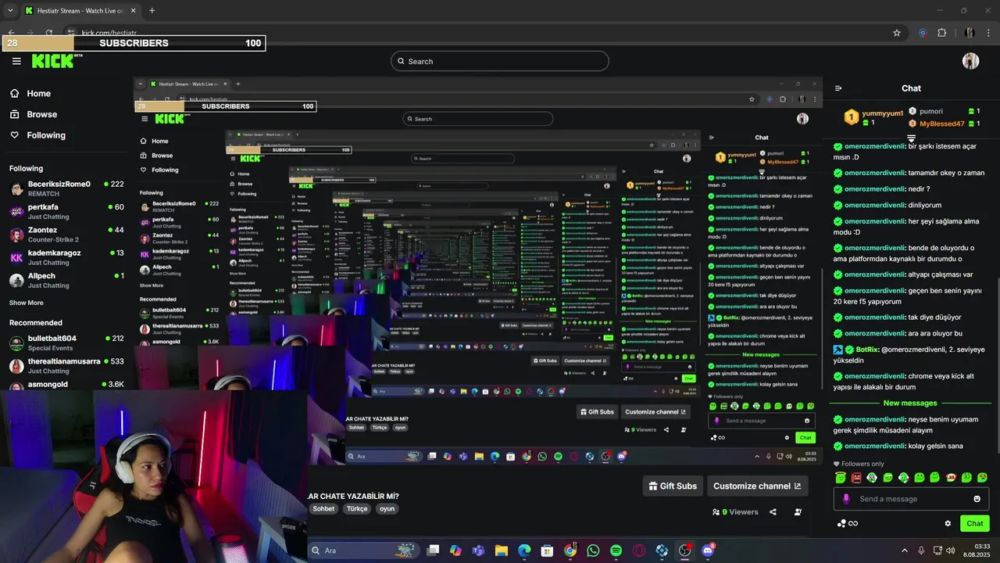Open chat settings gear
1000x563 pixels.
point(948,523)
